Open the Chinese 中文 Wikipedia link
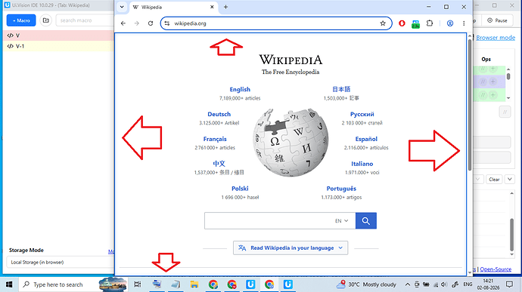 (219, 164)
